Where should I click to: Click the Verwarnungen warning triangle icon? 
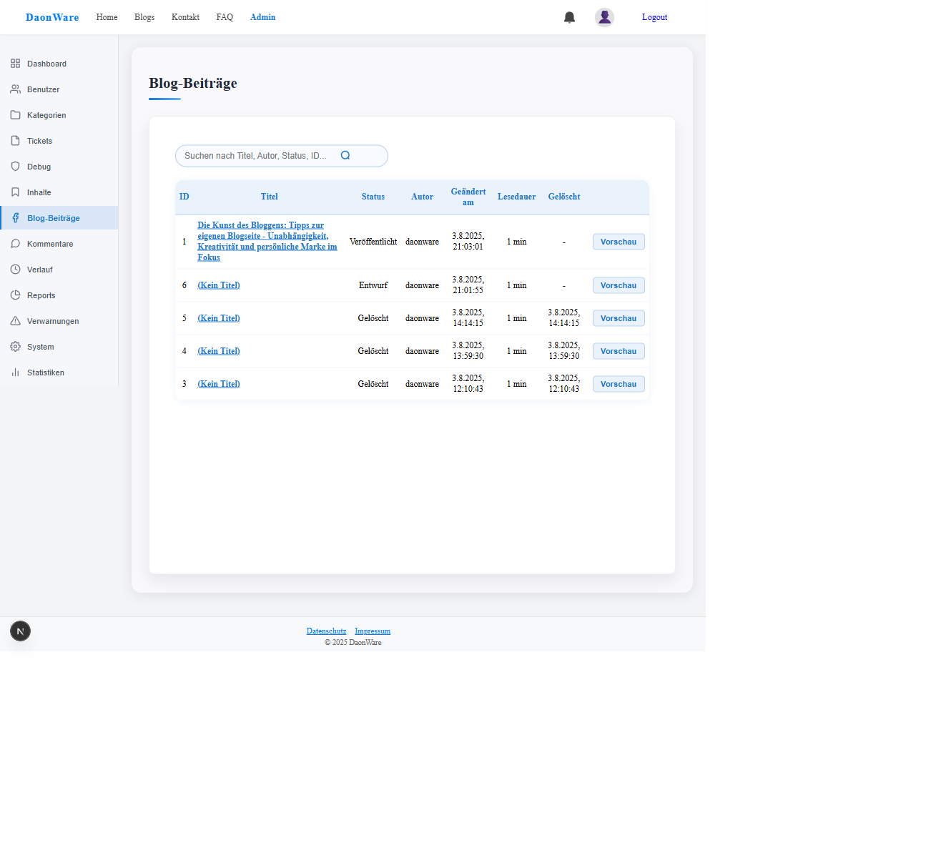[x=15, y=321]
